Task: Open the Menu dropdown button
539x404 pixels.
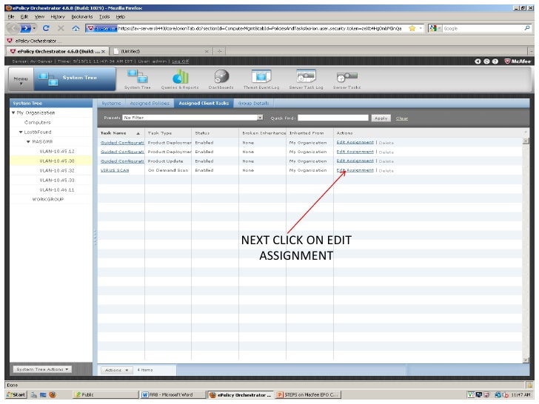Action: pos(21,79)
